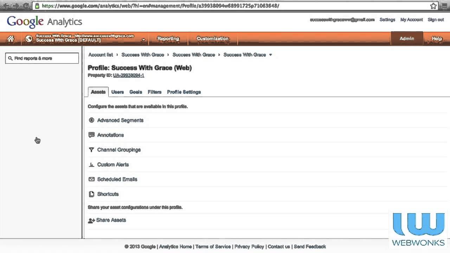This screenshot has height=253, width=450.
Task: Click Send Feedback footer link
Action: pyautogui.click(x=310, y=247)
